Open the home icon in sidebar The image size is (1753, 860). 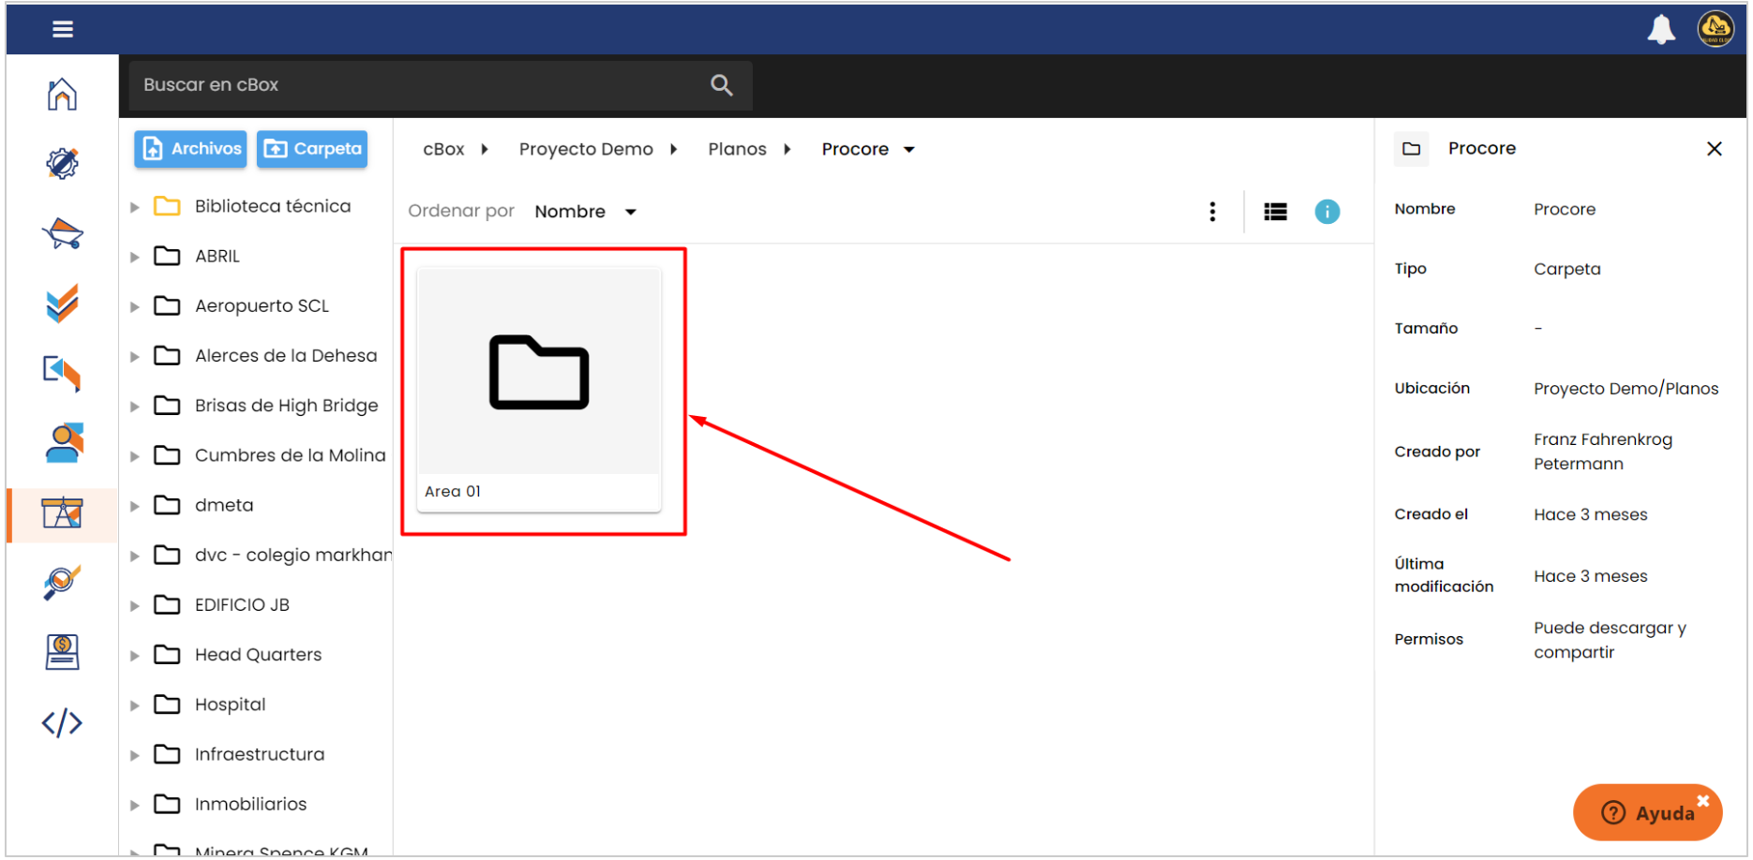pos(62,95)
